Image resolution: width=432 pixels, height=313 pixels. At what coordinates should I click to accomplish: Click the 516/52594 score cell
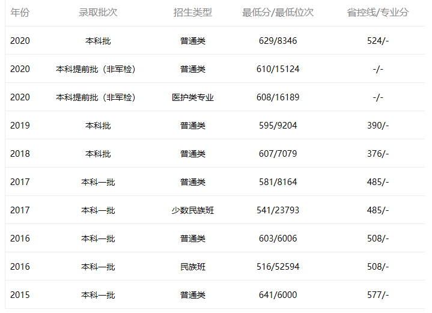click(x=278, y=267)
